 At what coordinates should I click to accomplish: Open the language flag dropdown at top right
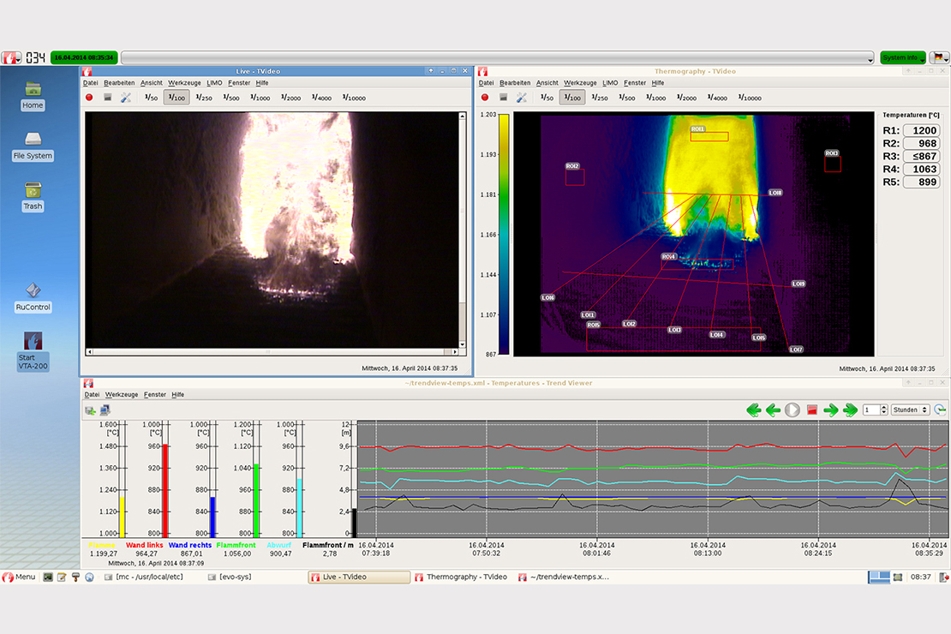pyautogui.click(x=940, y=57)
